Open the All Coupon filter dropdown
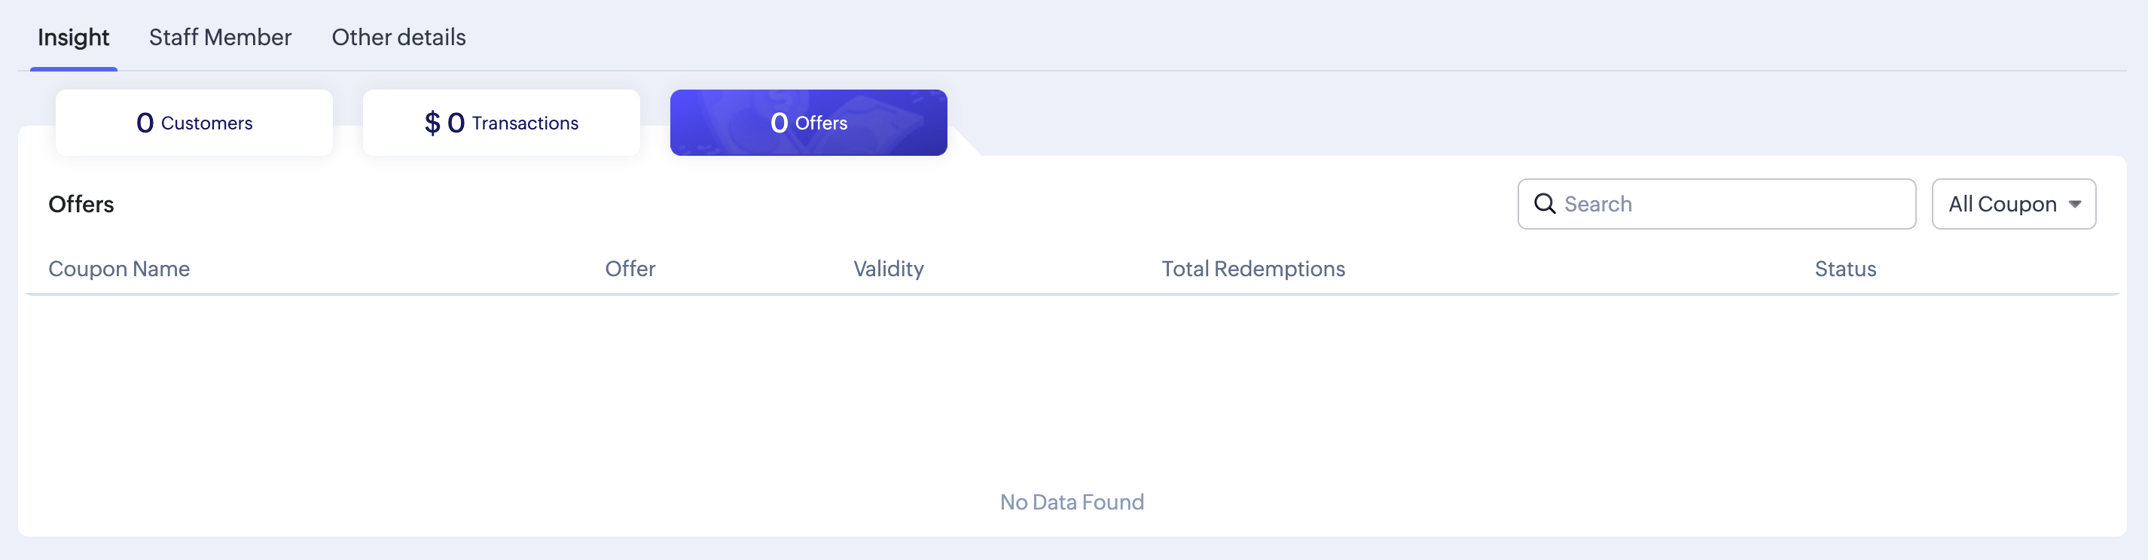Image resolution: width=2148 pixels, height=560 pixels. coord(2014,204)
